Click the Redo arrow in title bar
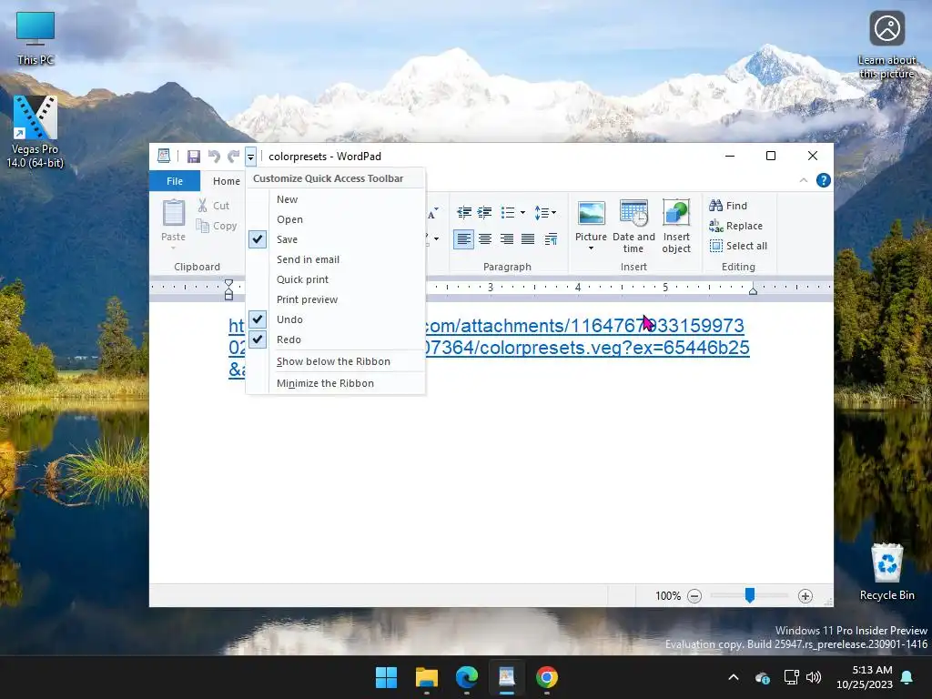The width and height of the screenshot is (932, 699). tap(234, 157)
